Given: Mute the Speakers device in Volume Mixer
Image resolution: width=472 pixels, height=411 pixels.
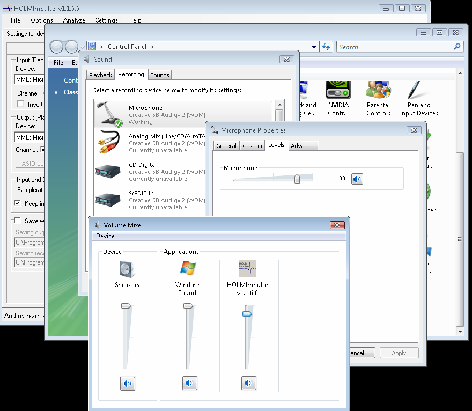Looking at the screenshot, I should 127,383.
